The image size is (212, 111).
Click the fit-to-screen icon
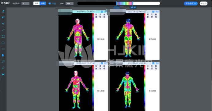(x=3, y=74)
